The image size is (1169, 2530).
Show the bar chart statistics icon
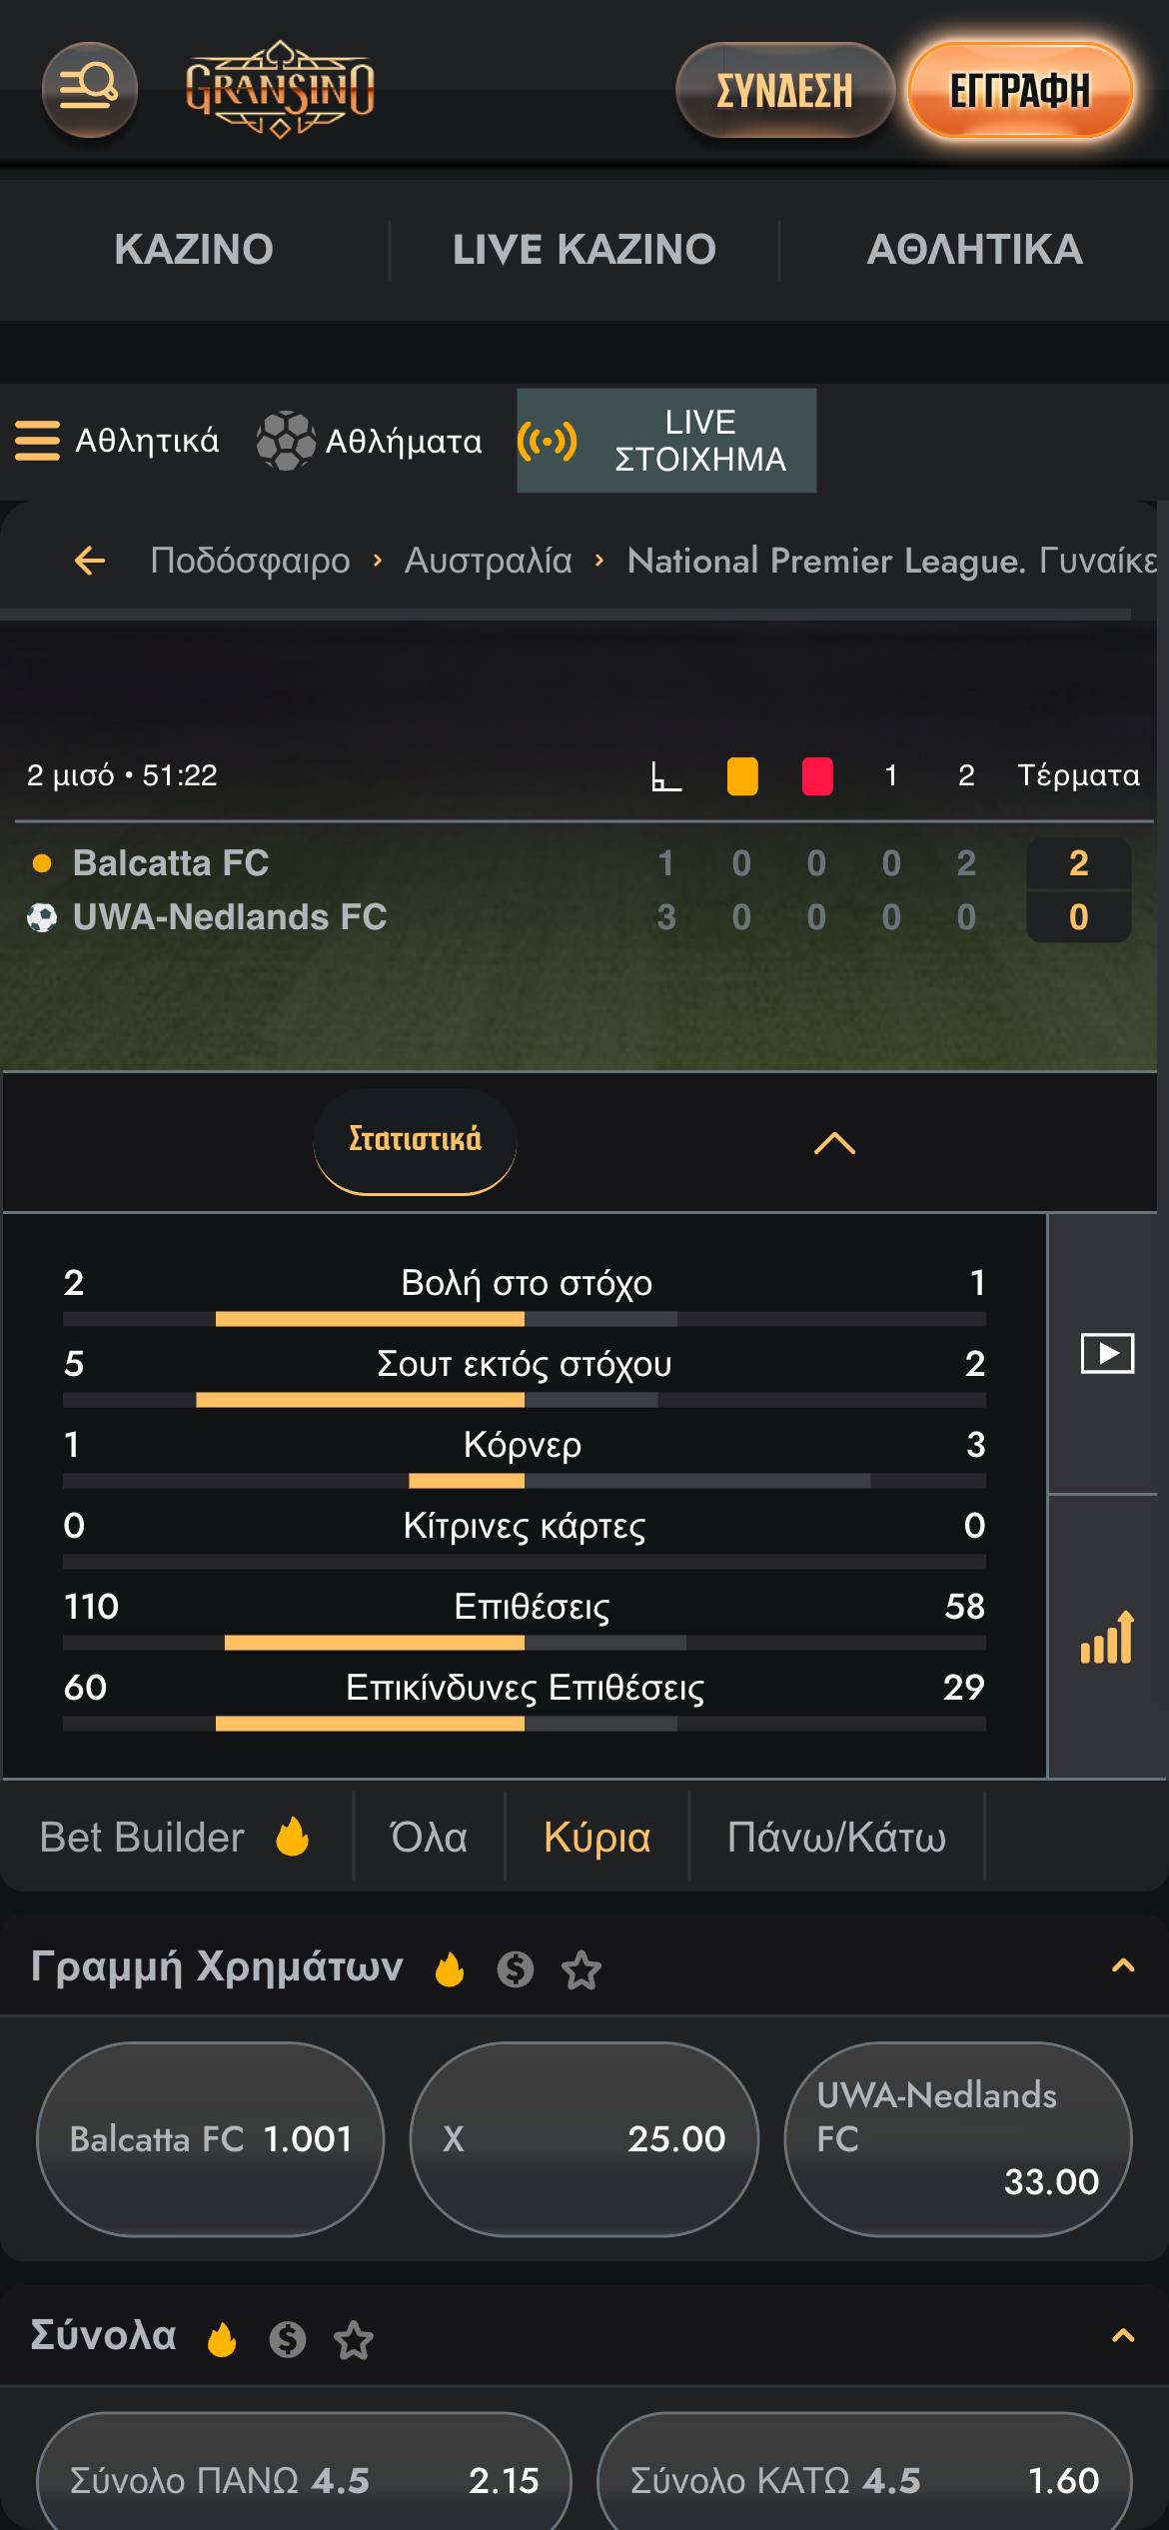tap(1107, 1638)
